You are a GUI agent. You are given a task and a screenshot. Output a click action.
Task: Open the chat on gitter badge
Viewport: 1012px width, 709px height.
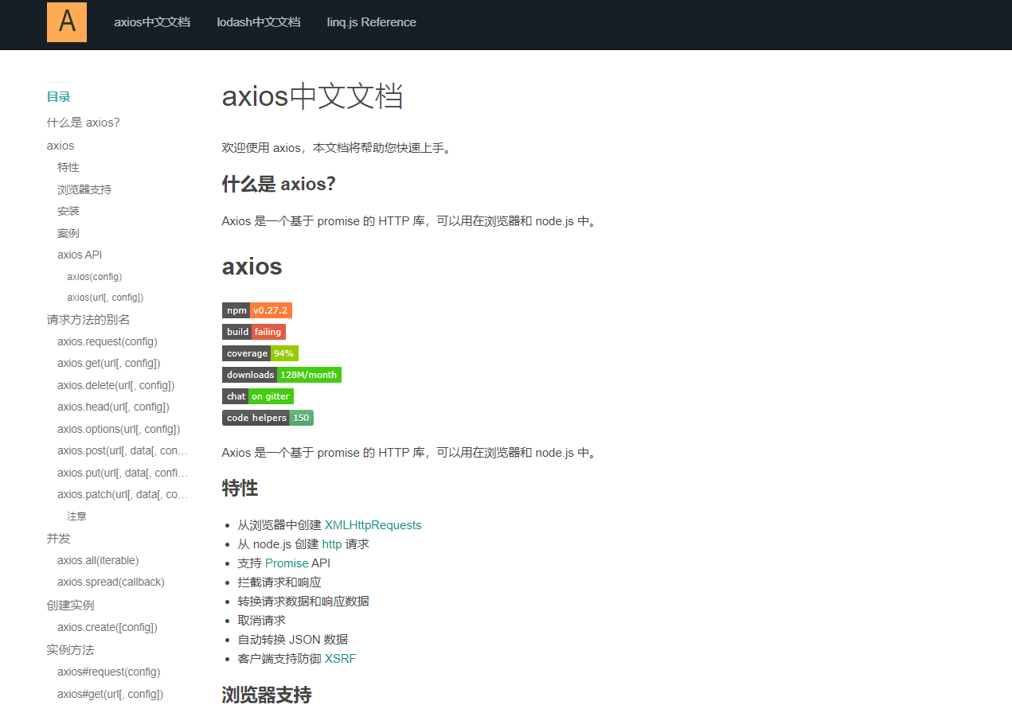tap(258, 395)
